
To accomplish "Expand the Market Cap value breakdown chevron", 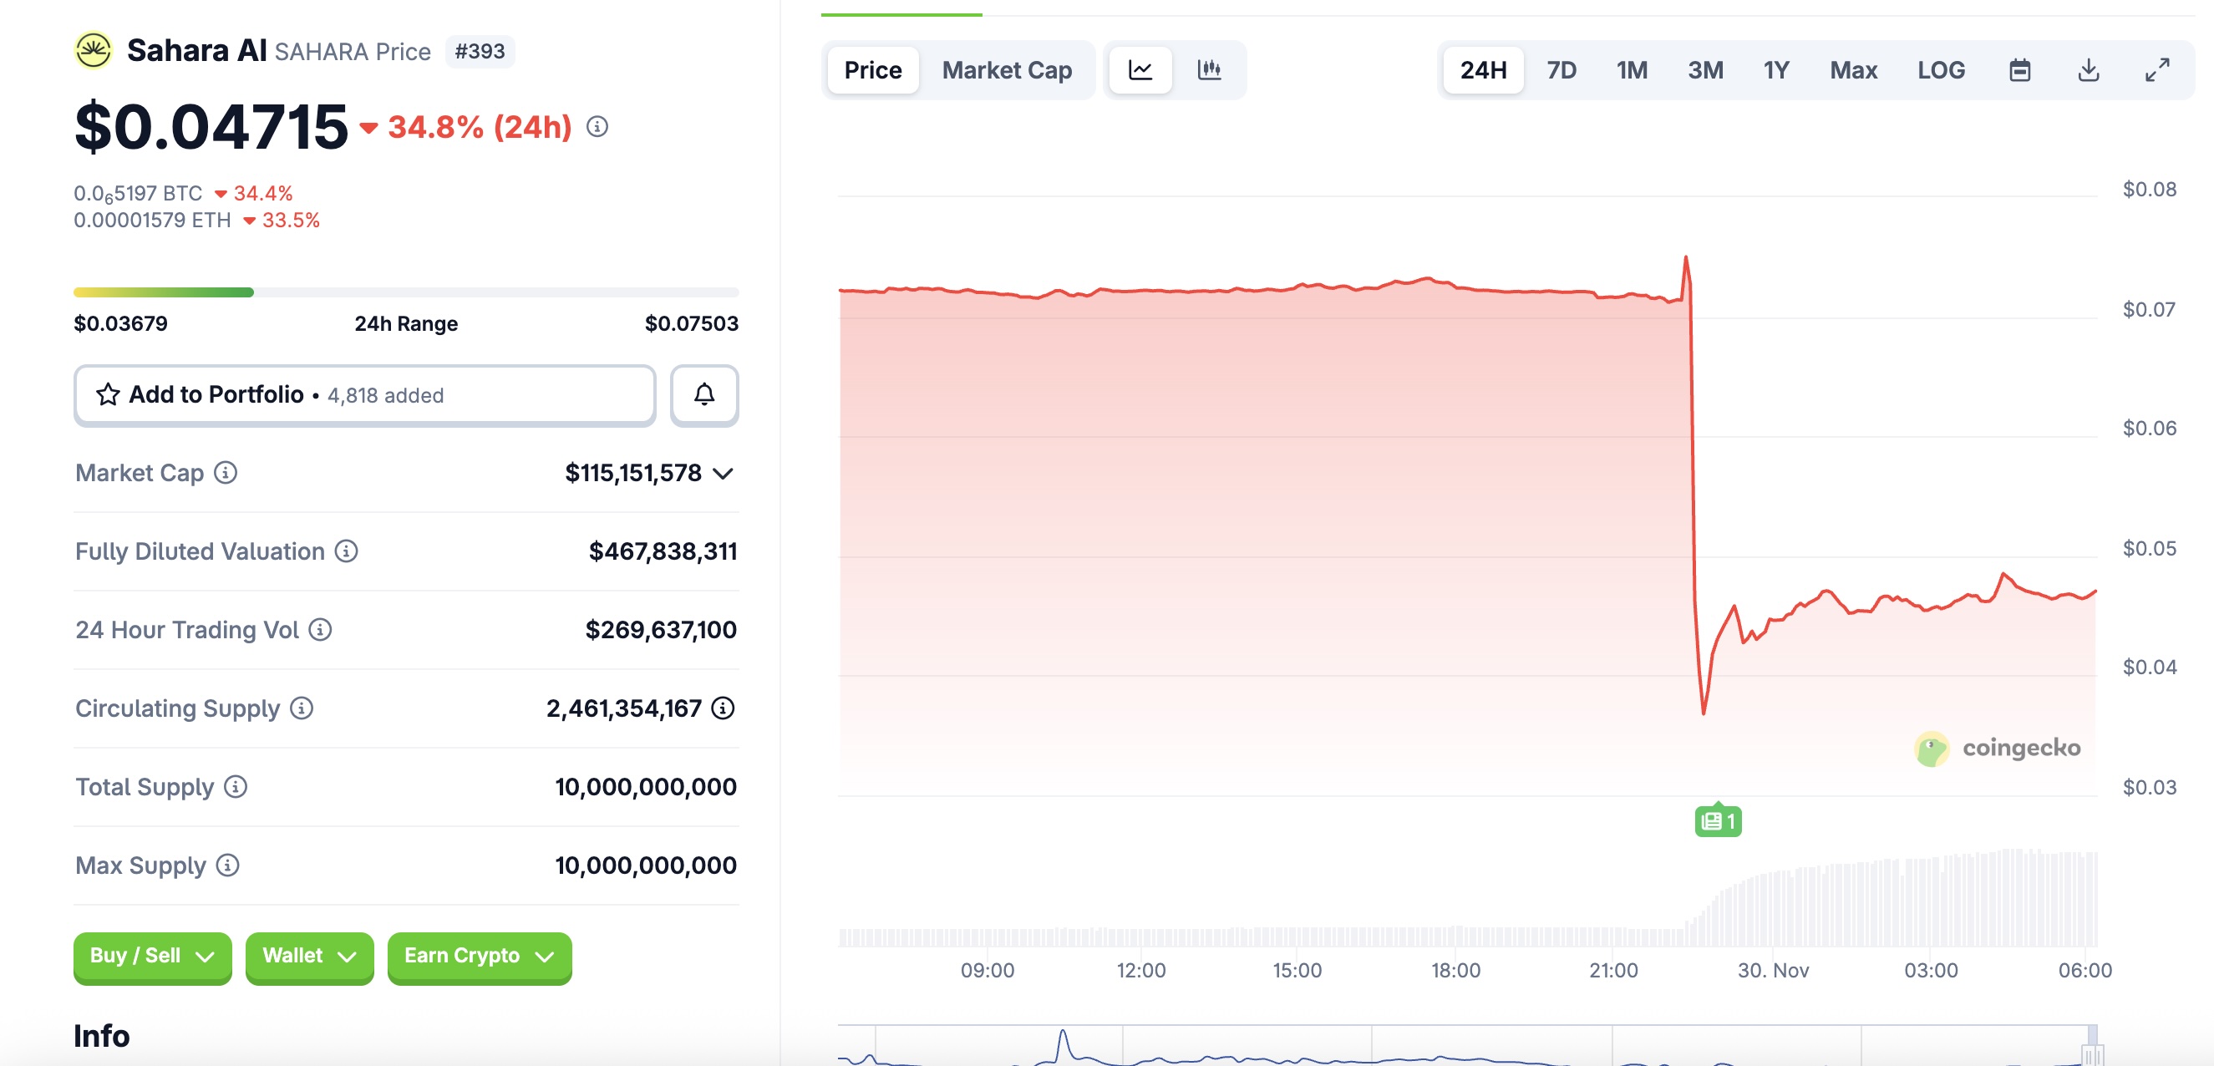I will pos(723,472).
